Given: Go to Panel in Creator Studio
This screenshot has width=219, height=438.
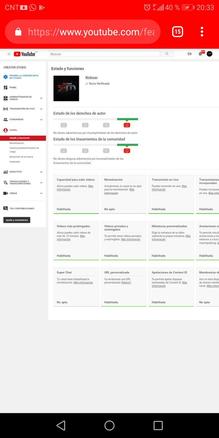Looking at the screenshot, I should click(13, 88).
